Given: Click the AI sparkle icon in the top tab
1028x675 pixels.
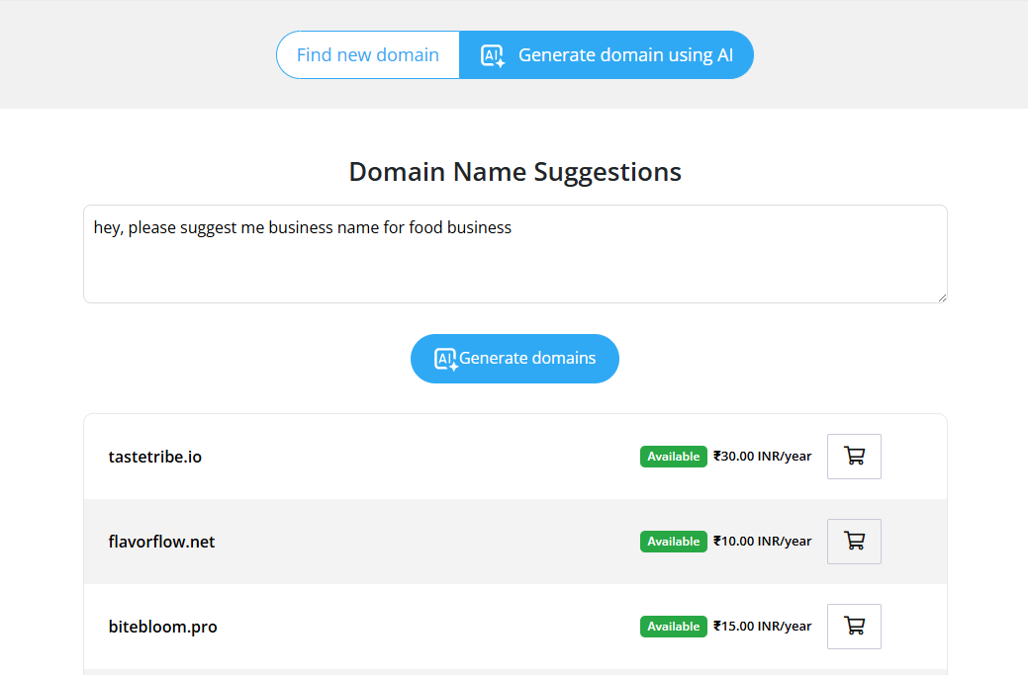Looking at the screenshot, I should point(492,55).
